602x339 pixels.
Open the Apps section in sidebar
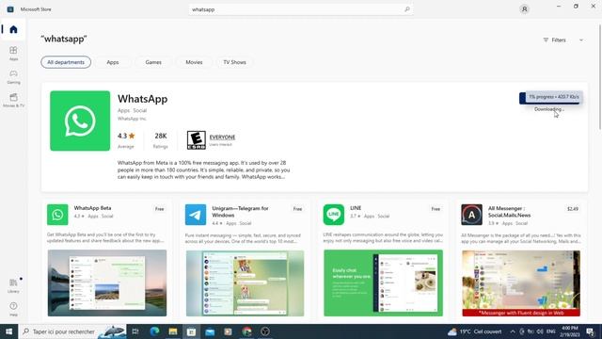pos(13,53)
